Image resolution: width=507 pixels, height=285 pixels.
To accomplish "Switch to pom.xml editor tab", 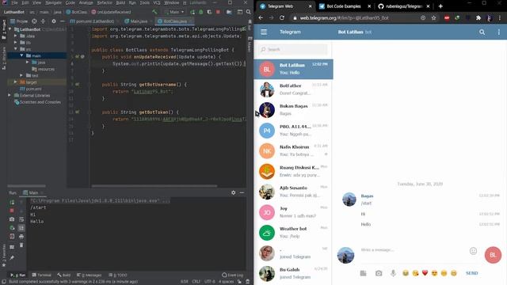I will (x=95, y=21).
